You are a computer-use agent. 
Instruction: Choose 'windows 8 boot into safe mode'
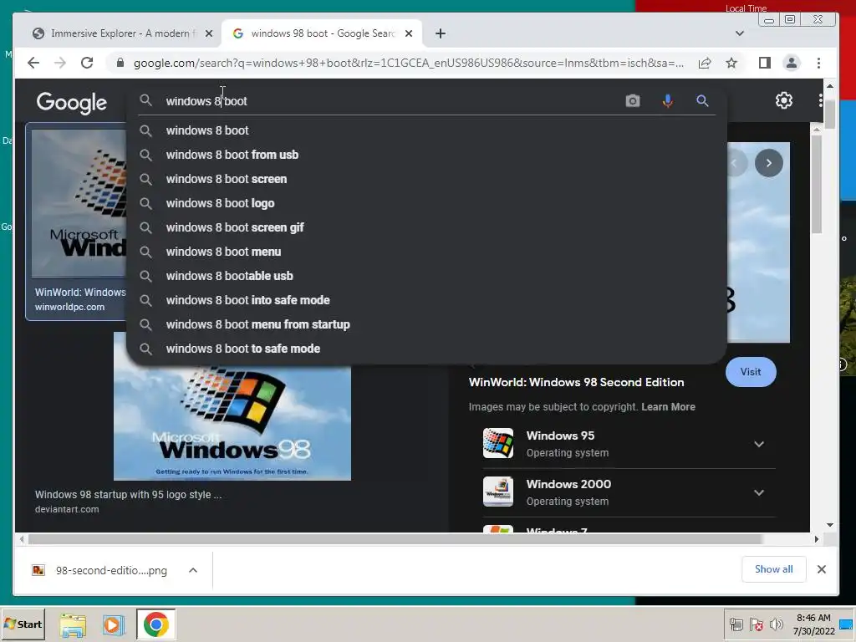(425, 300)
